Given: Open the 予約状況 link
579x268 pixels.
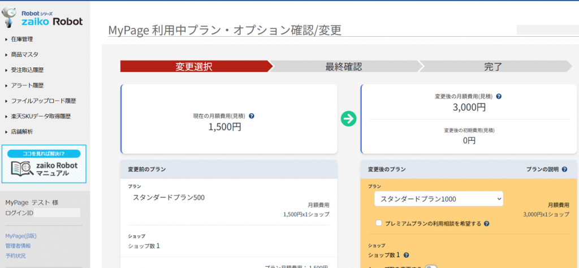Looking at the screenshot, I should tap(15, 256).
